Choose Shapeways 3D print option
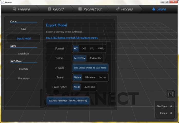This screenshot has width=179, height=123. coord(24,78)
